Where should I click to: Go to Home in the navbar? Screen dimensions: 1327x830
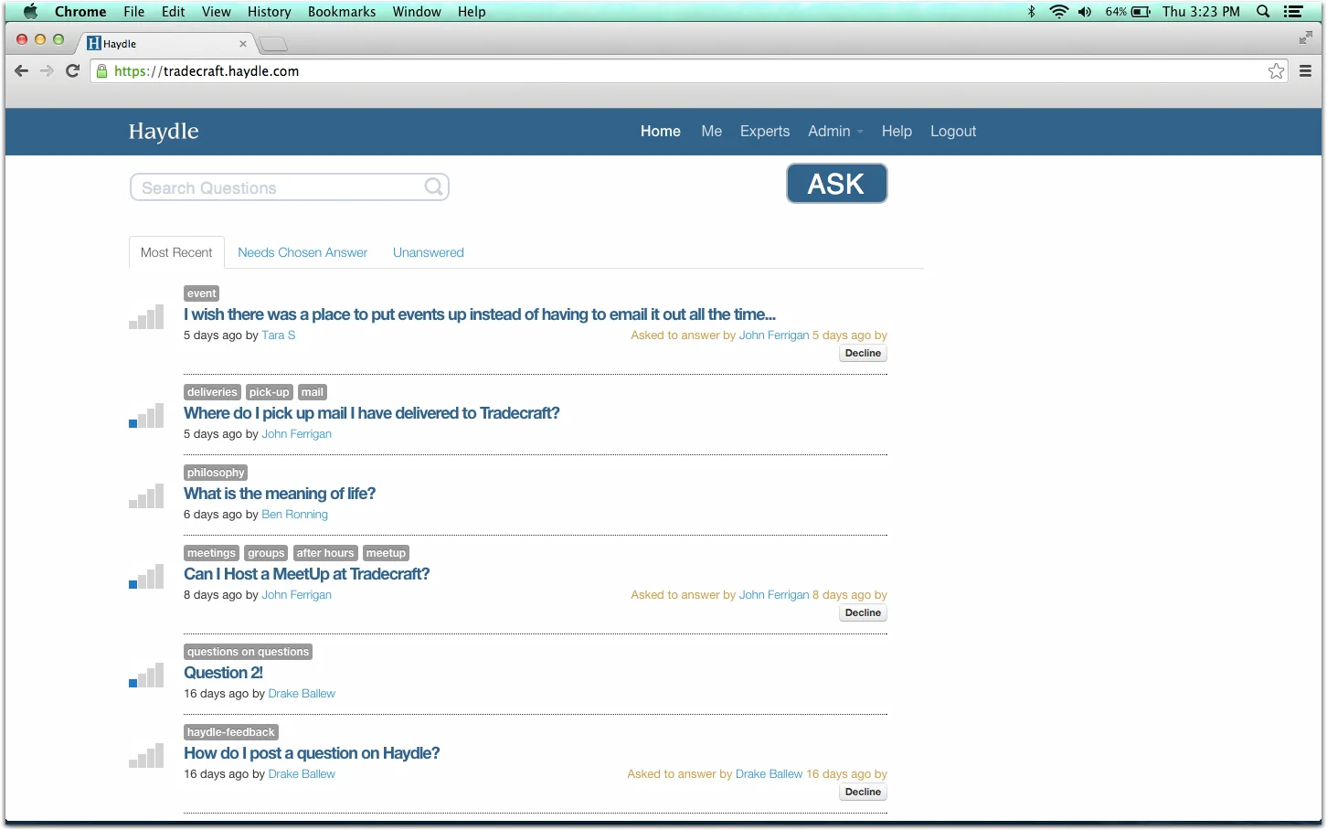(661, 132)
